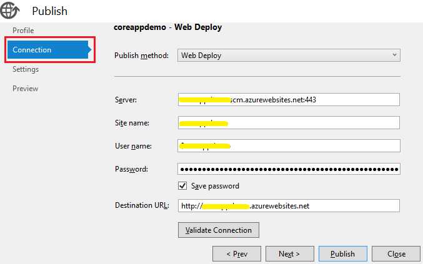Expand the Publish method dropdown
The width and height of the screenshot is (423, 264).
[x=289, y=55]
